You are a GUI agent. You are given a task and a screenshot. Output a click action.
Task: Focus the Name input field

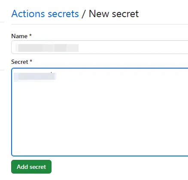100,47
